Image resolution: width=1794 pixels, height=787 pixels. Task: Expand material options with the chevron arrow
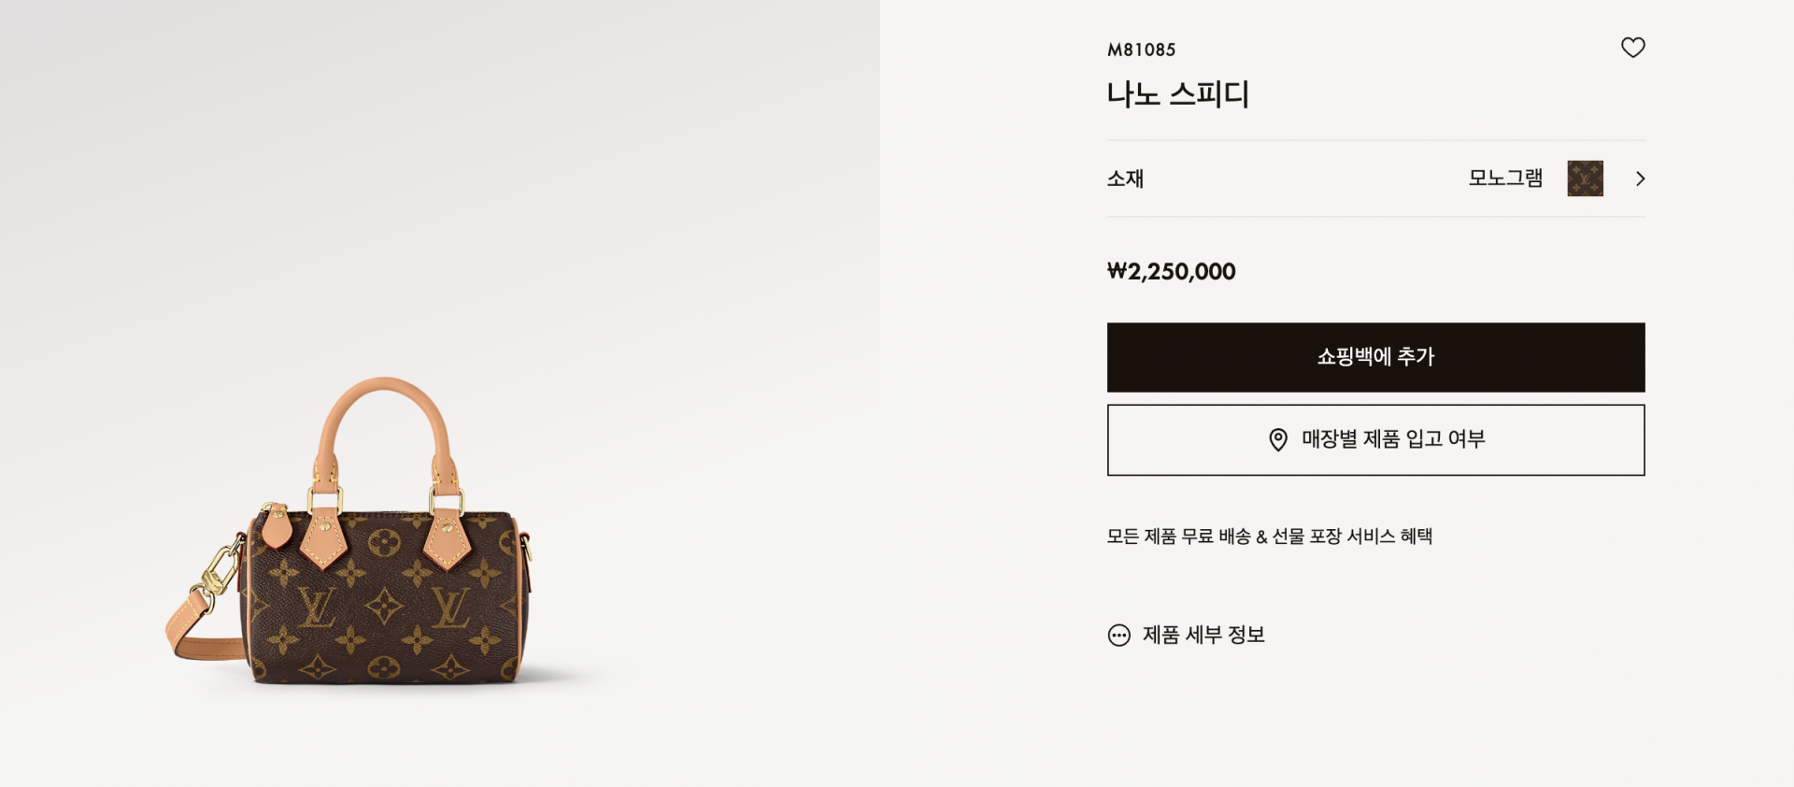tap(1640, 179)
